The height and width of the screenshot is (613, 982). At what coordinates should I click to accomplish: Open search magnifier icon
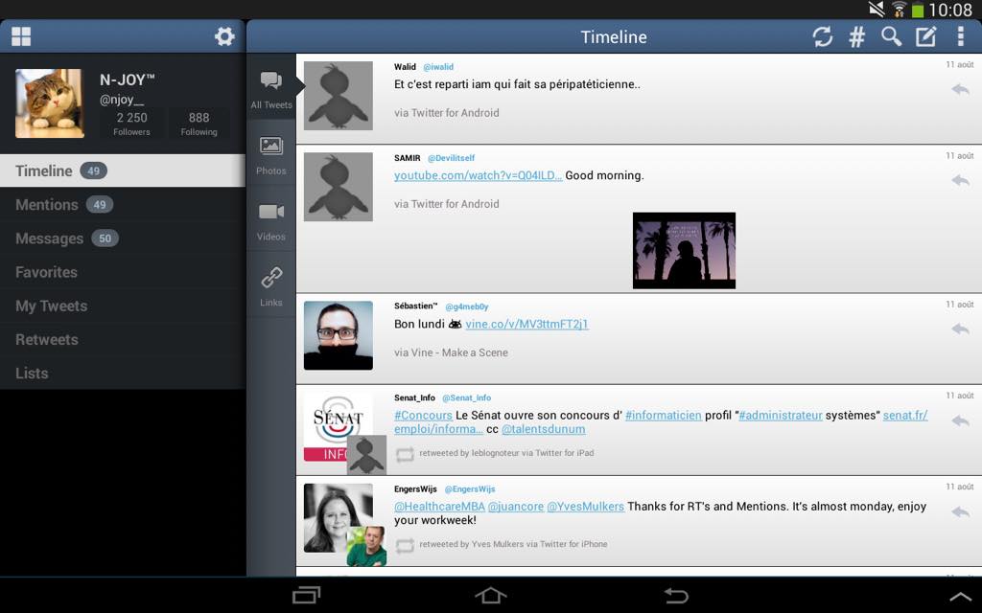click(891, 37)
